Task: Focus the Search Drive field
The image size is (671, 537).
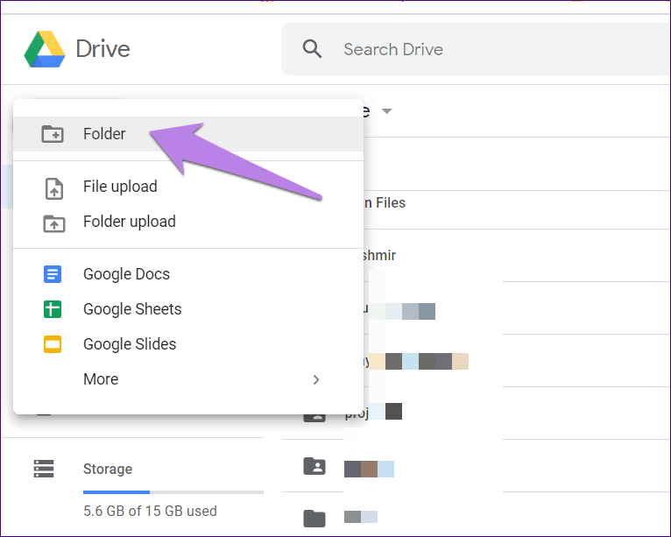Action: (x=476, y=49)
